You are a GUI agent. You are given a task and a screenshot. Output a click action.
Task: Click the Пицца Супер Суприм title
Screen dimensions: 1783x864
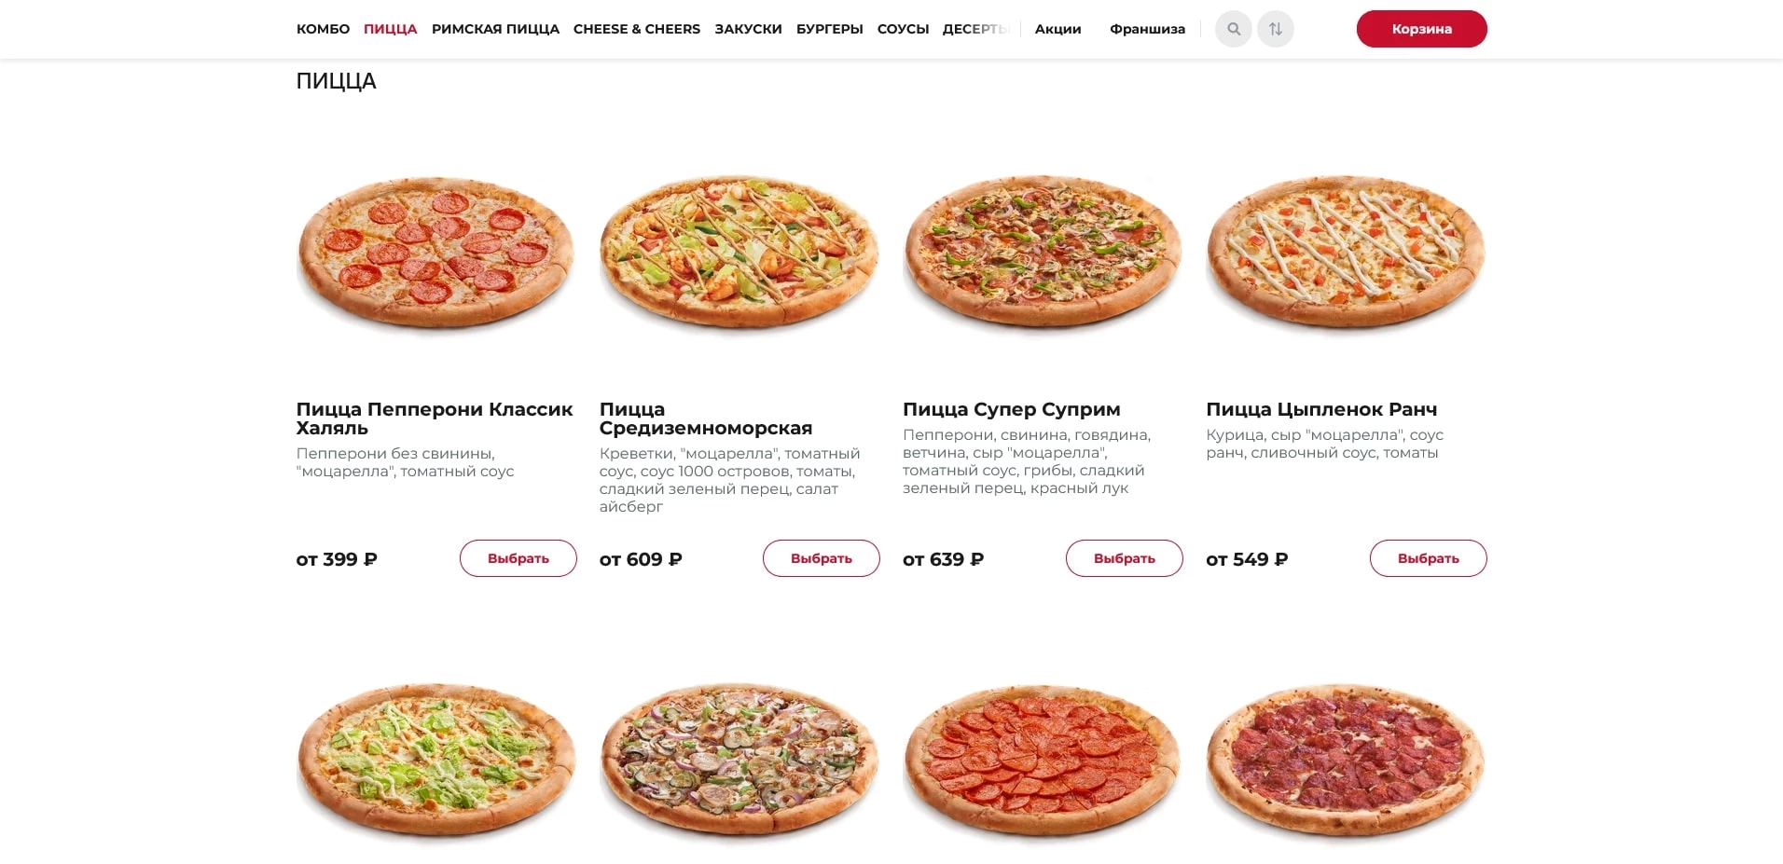(1011, 409)
